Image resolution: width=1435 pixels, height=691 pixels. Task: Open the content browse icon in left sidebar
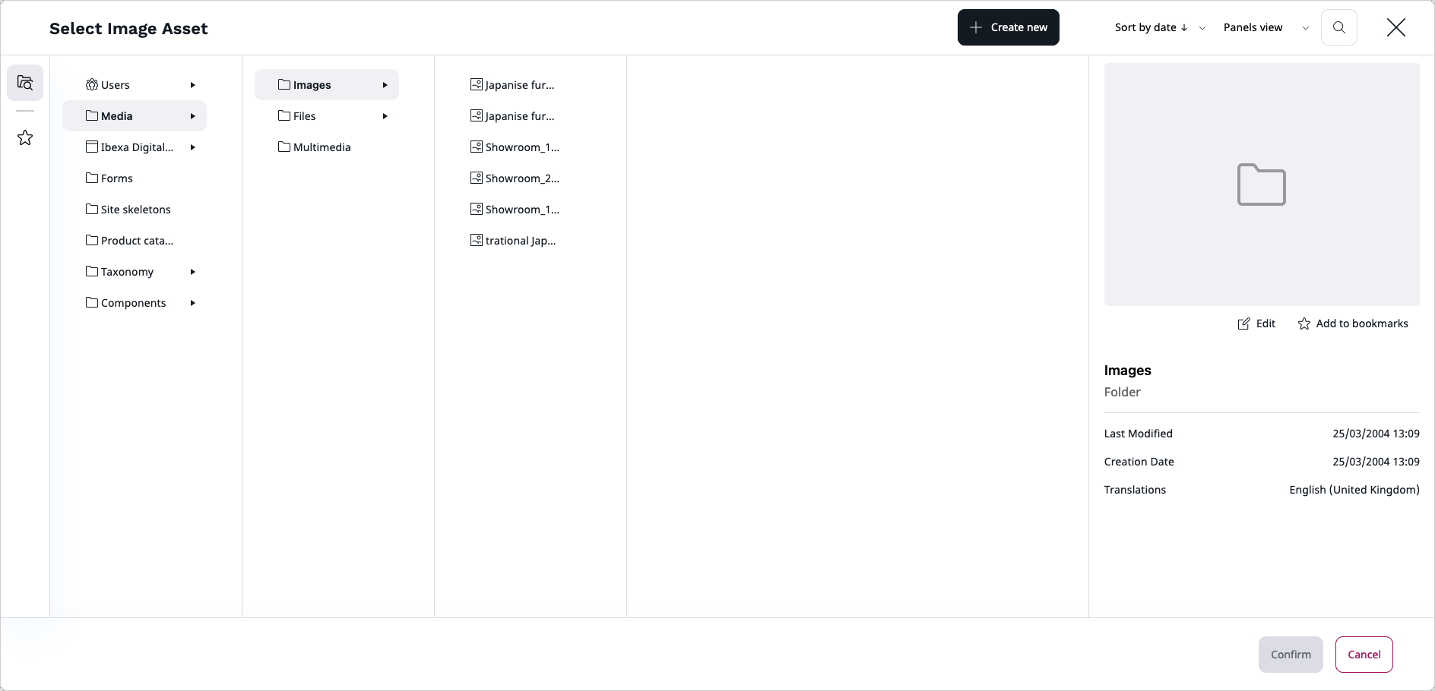(x=25, y=83)
